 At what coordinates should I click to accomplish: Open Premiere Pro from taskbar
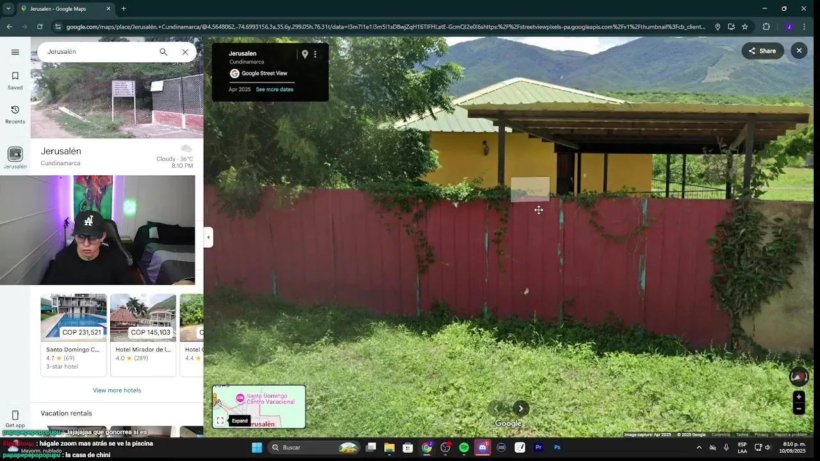(539, 448)
